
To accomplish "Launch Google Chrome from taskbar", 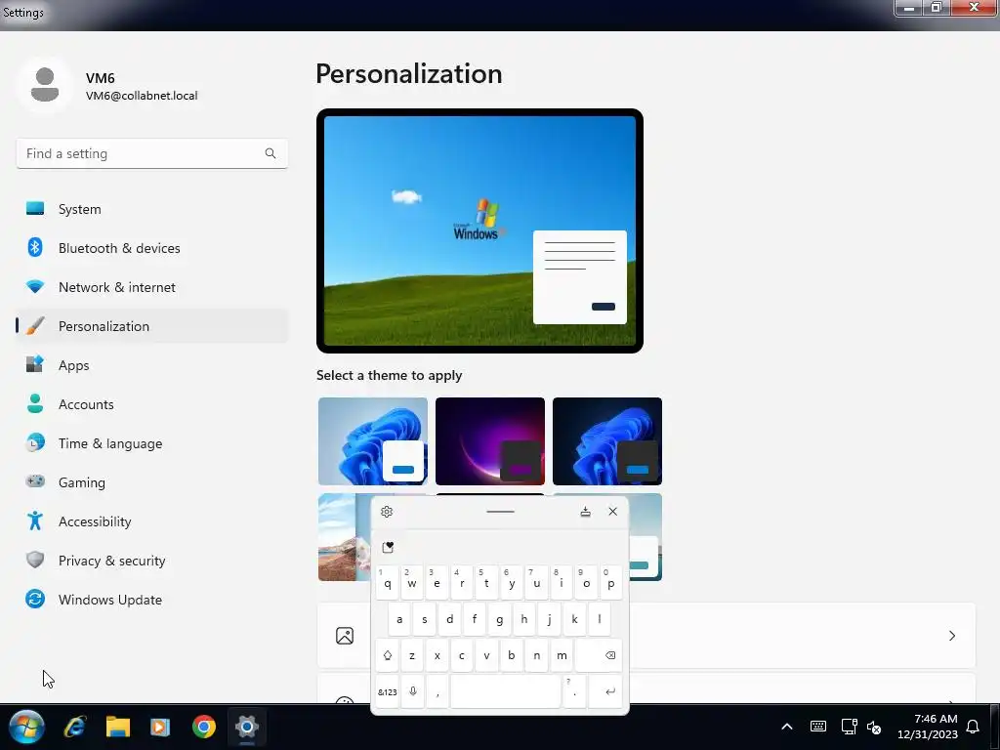I will [204, 727].
